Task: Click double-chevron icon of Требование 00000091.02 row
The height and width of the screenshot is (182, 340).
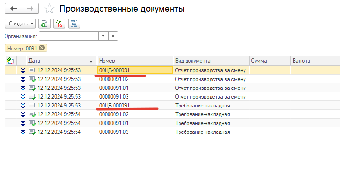Action: pyautogui.click(x=23, y=114)
